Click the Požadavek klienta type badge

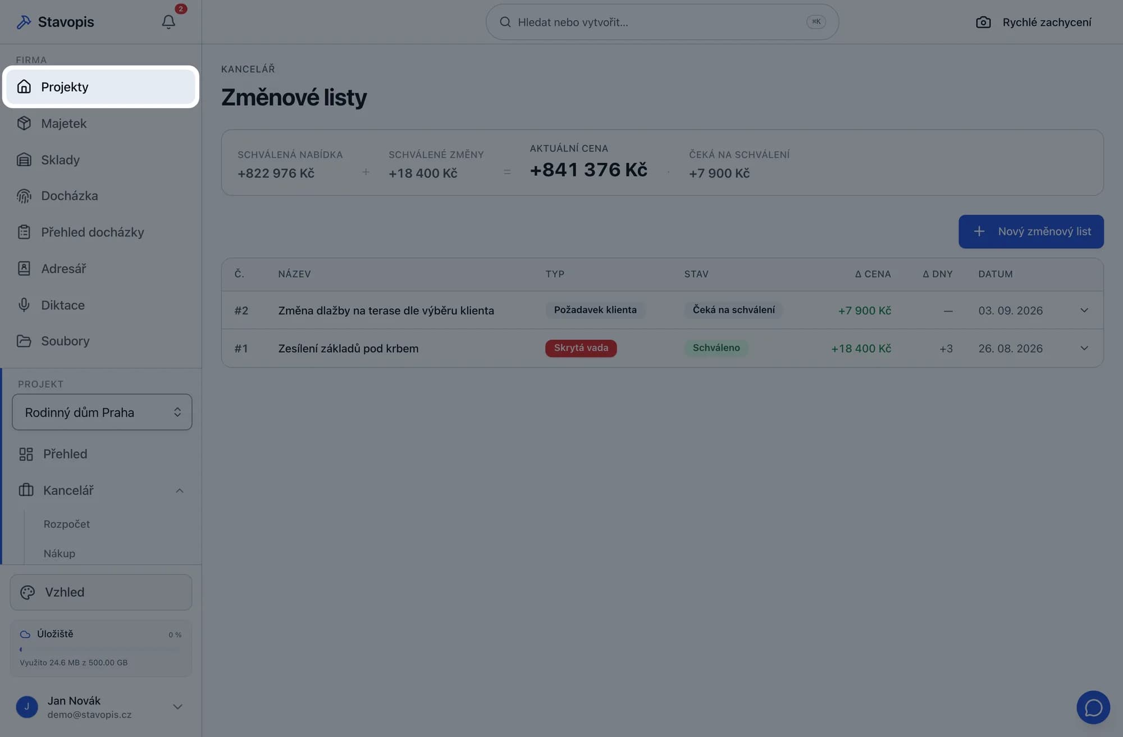pyautogui.click(x=595, y=310)
